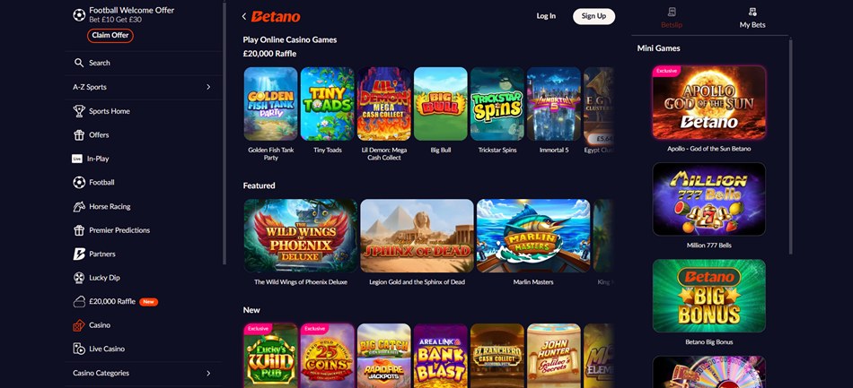Click the Log In link
Image resolution: width=853 pixels, height=388 pixels.
(x=546, y=16)
